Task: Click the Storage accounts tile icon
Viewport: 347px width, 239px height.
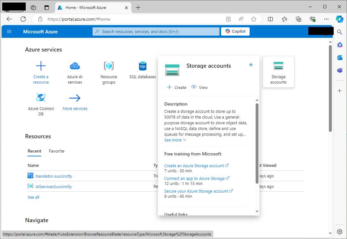Action: 278,66
